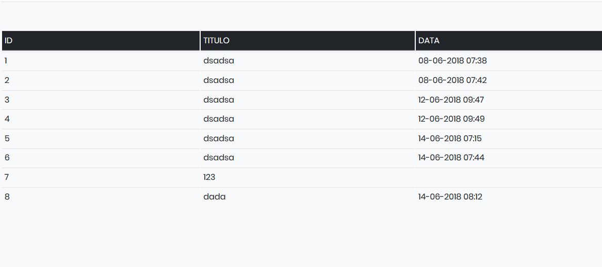The width and height of the screenshot is (602, 267).
Task: Click ID 5 cell
Action: 101,139
